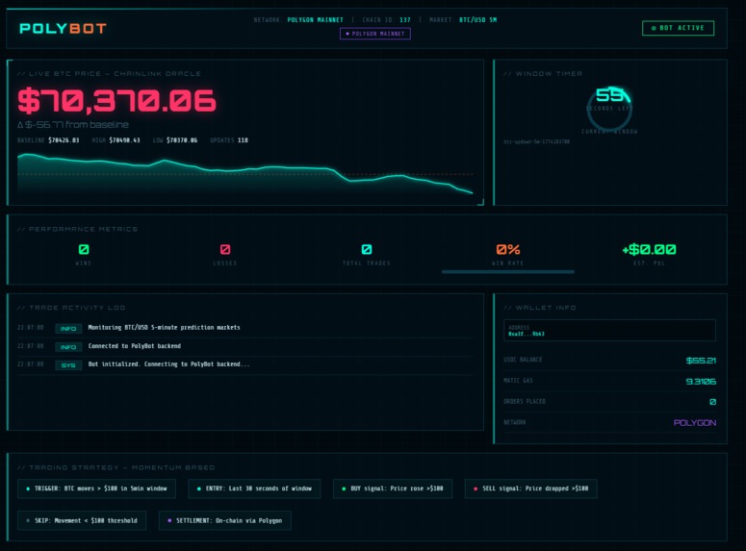Click the BASELINE value $70426.83
The width and height of the screenshot is (746, 551).
[x=64, y=140]
